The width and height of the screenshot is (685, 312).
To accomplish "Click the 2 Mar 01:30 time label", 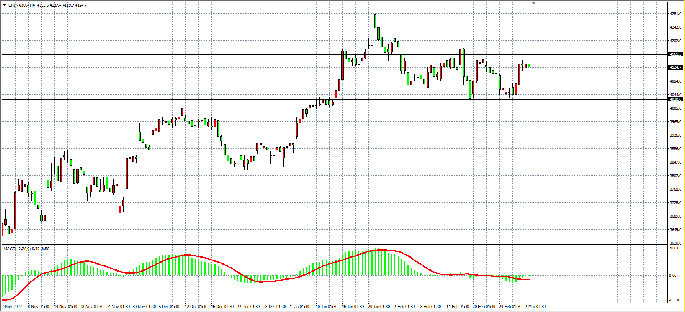I will (535, 307).
